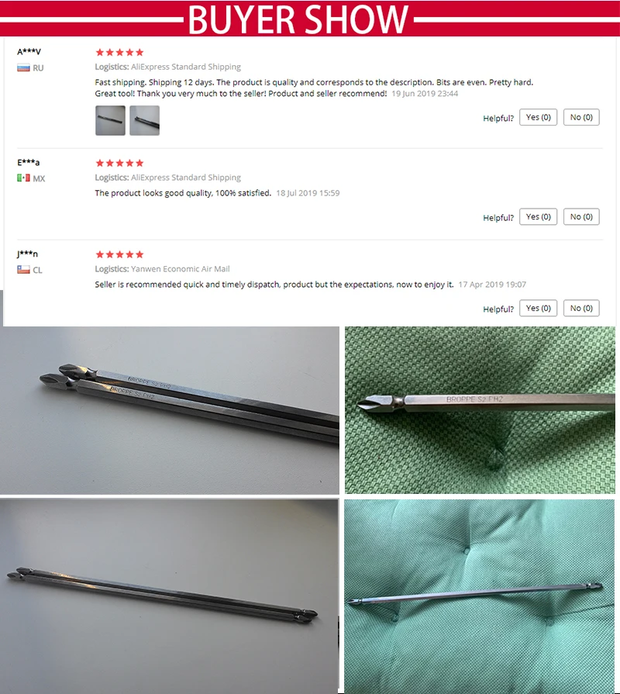Click E***a's five-star rating
This screenshot has width=620, height=694.
coord(119,163)
